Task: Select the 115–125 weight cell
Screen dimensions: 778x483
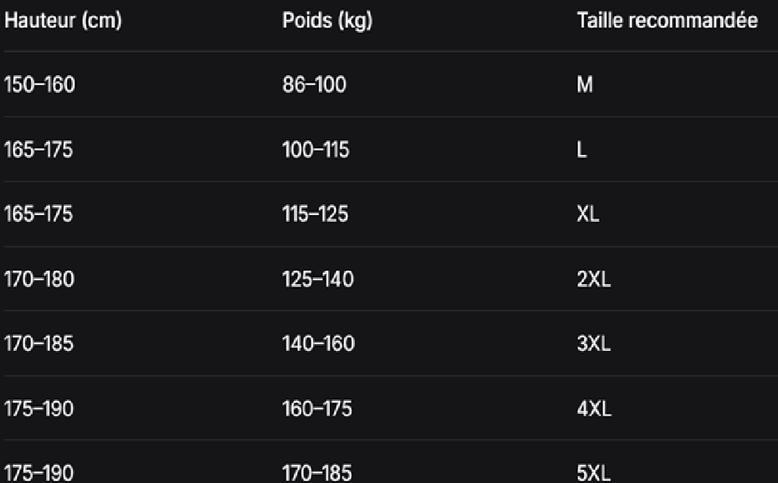Action: [315, 214]
